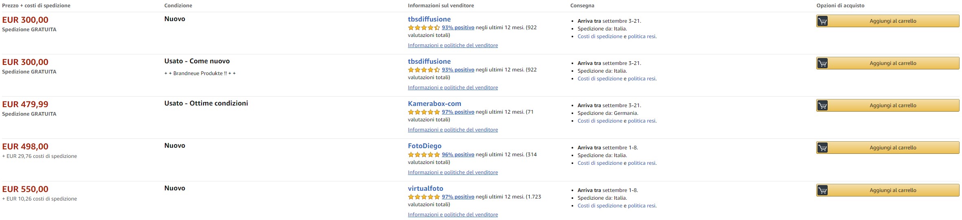Viewport: 962px width, 220px height.
Task: Click cart icon for Kamerabox-com offer
Action: click(822, 106)
